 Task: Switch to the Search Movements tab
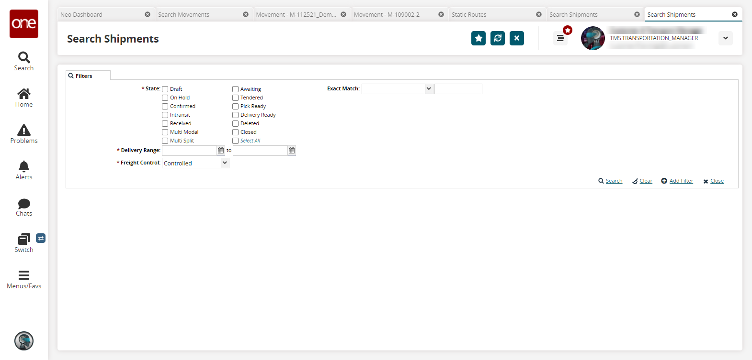(x=184, y=15)
